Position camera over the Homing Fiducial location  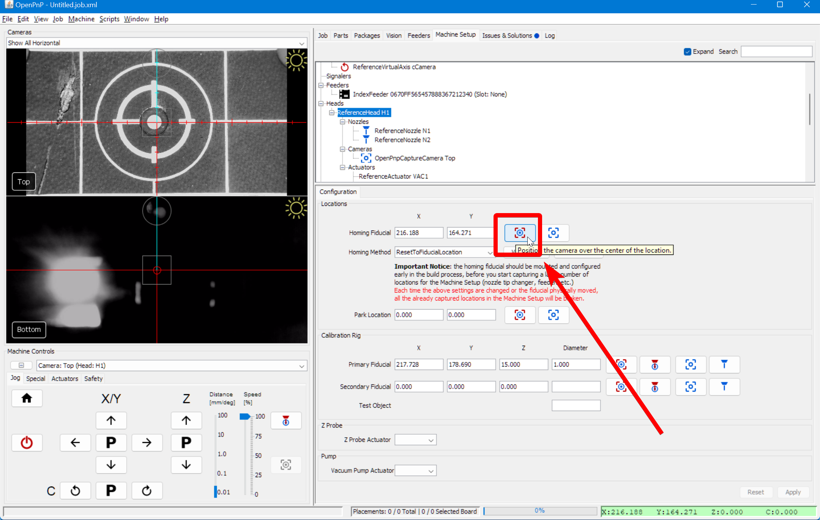[x=519, y=233]
